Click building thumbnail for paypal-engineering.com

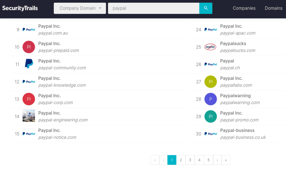[x=29, y=116]
